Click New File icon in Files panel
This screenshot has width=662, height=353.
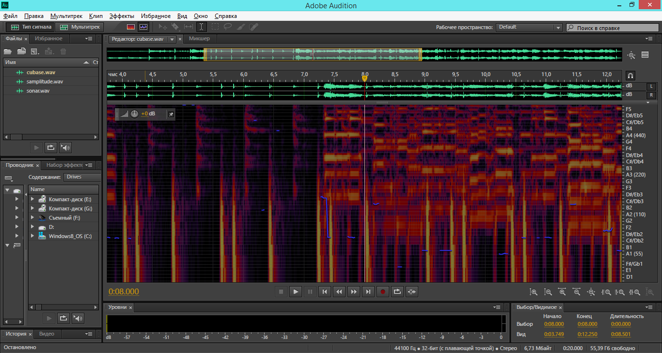point(35,51)
